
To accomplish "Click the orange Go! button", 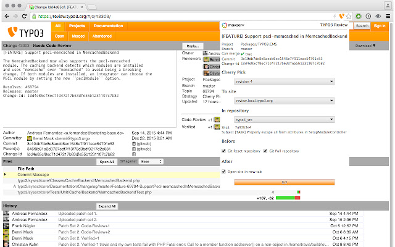I will point(284,182).
